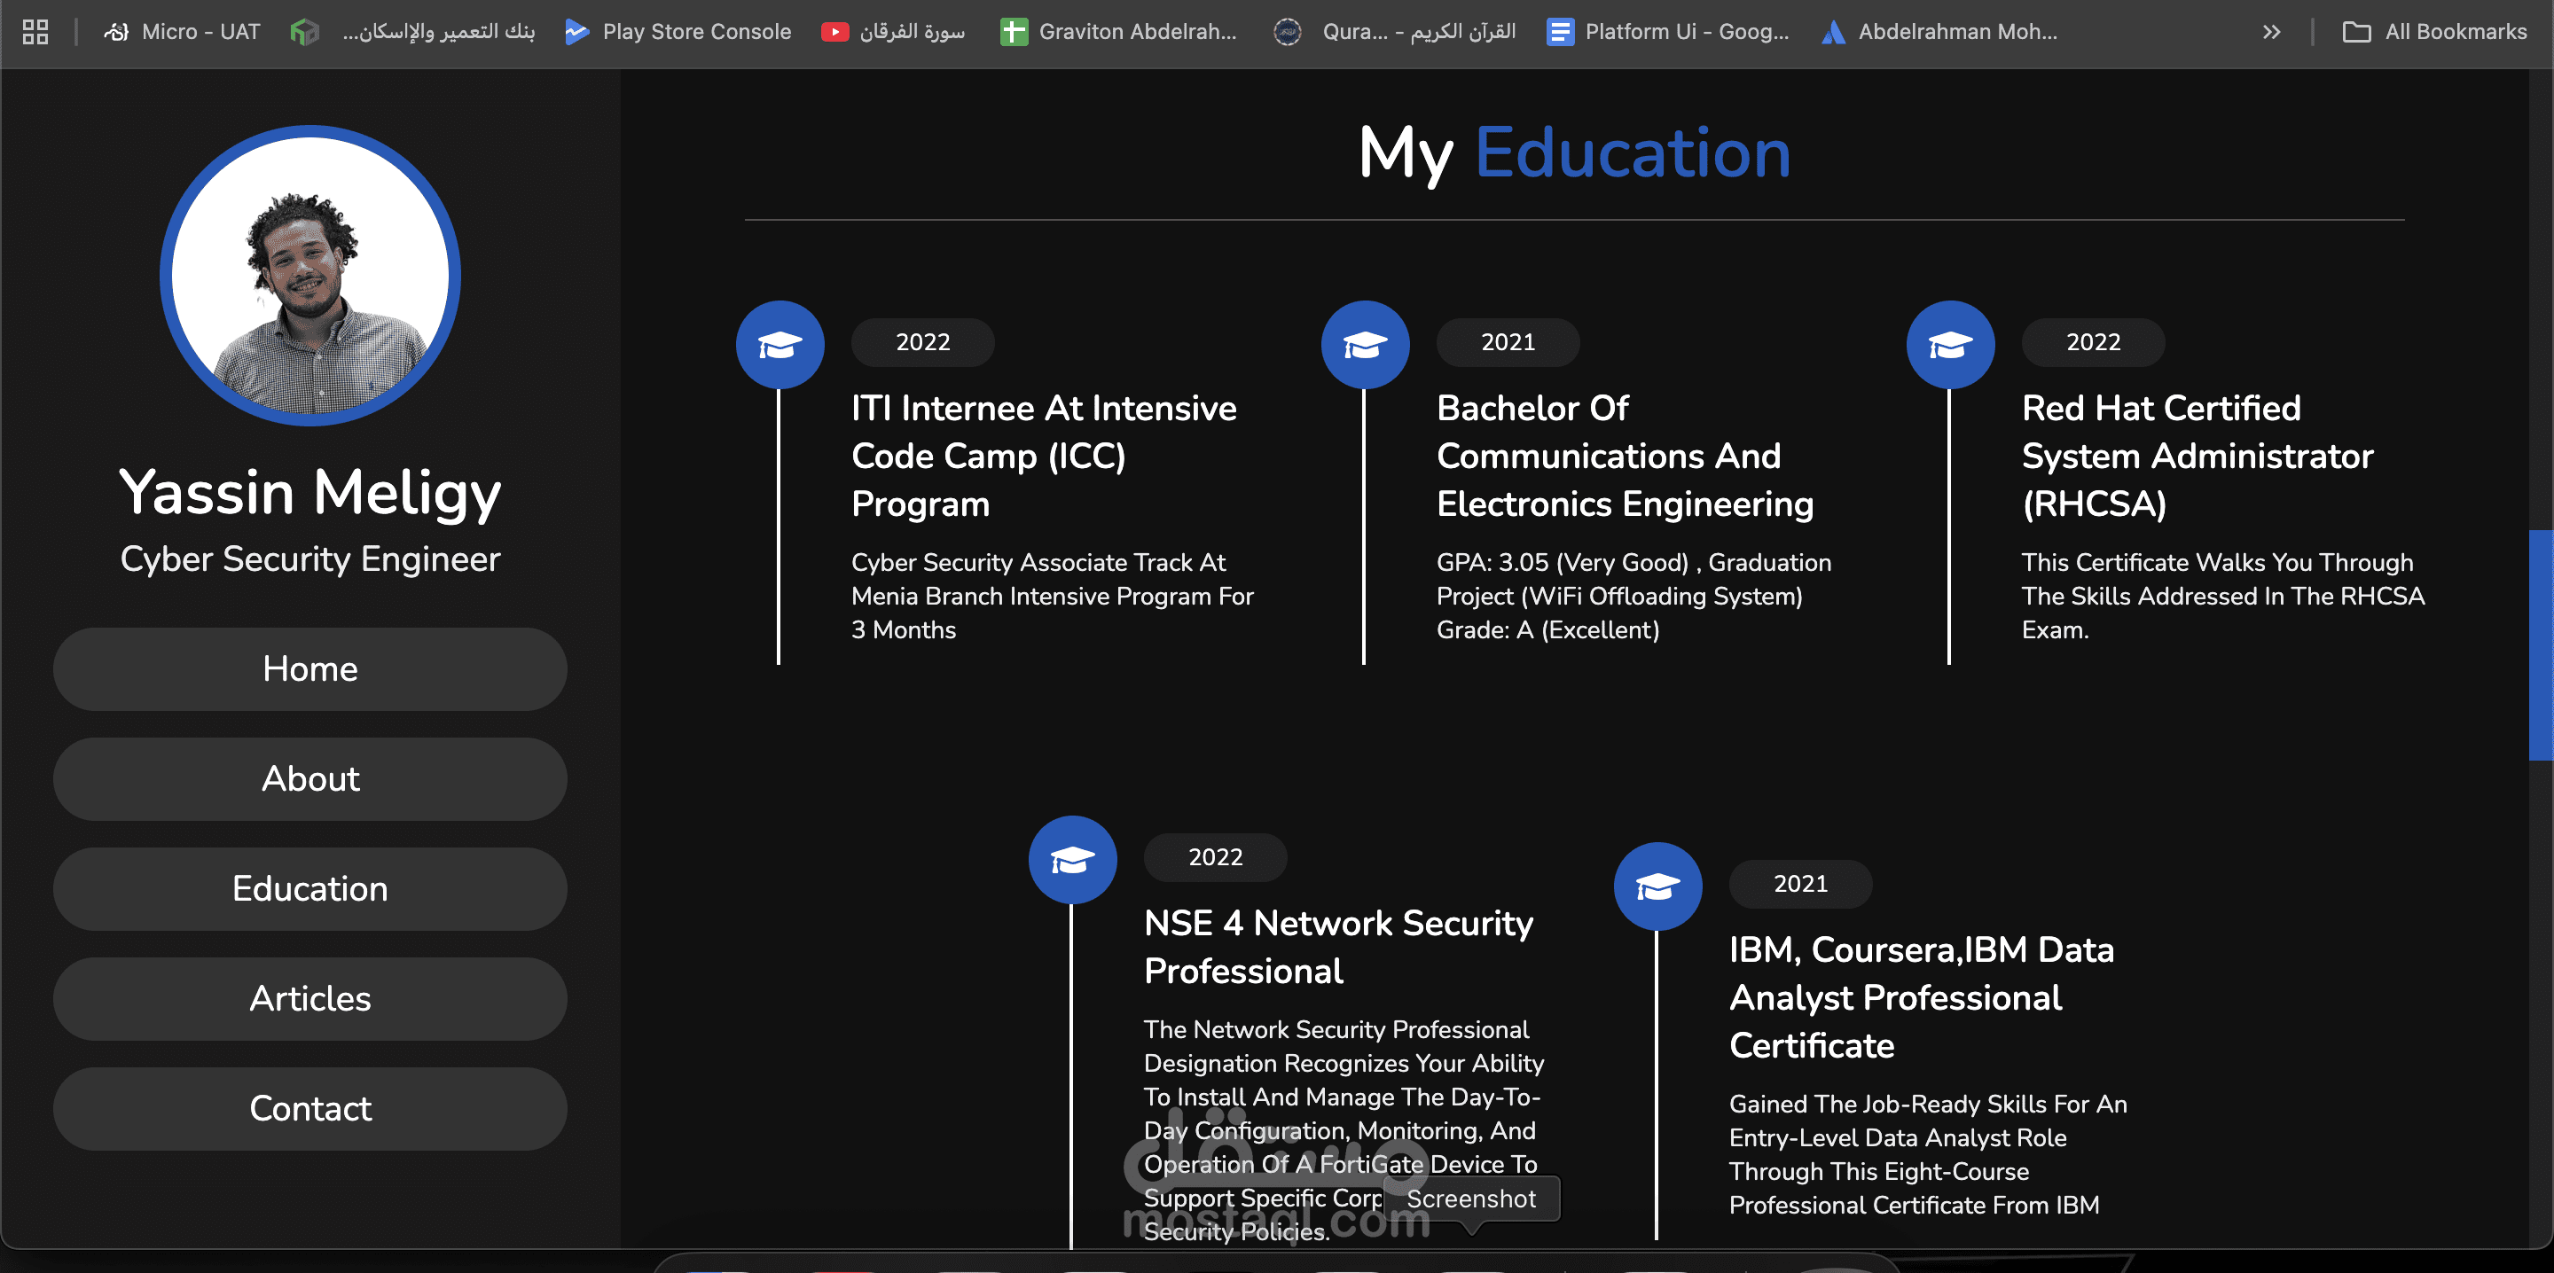The height and width of the screenshot is (1273, 2554).
Task: Open the Play Store Console bookmark
Action: click(x=678, y=32)
